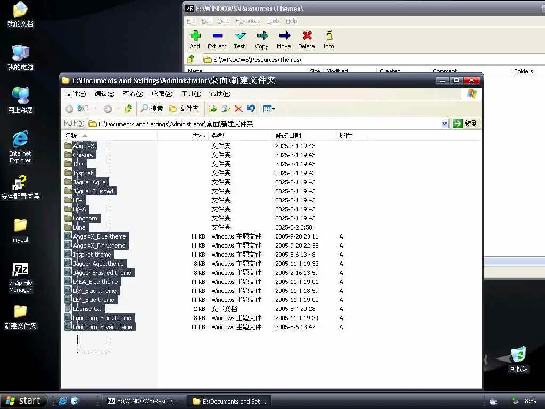The width and height of the screenshot is (545, 409).
Task: Open the 收藏(A) menu
Action: tap(162, 94)
